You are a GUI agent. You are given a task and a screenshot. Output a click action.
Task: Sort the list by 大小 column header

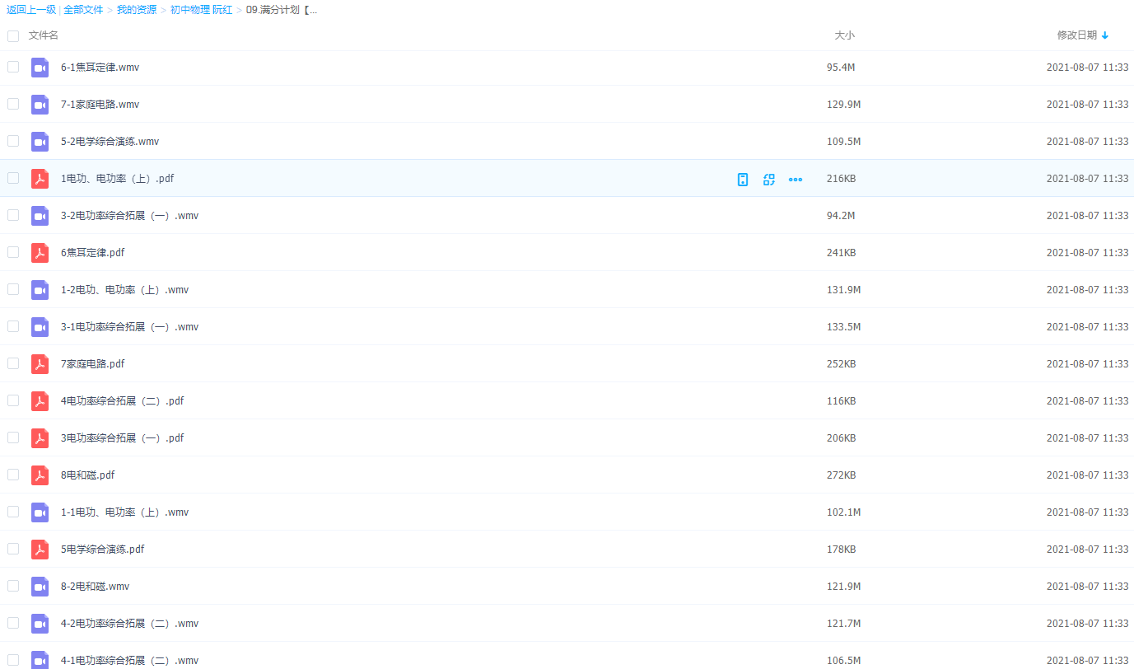(x=844, y=35)
